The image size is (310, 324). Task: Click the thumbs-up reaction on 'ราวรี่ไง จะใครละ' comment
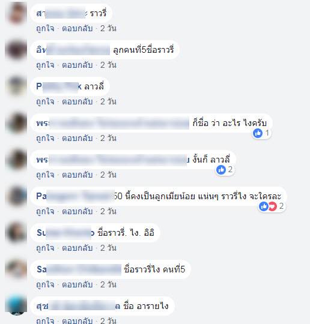tap(264, 206)
